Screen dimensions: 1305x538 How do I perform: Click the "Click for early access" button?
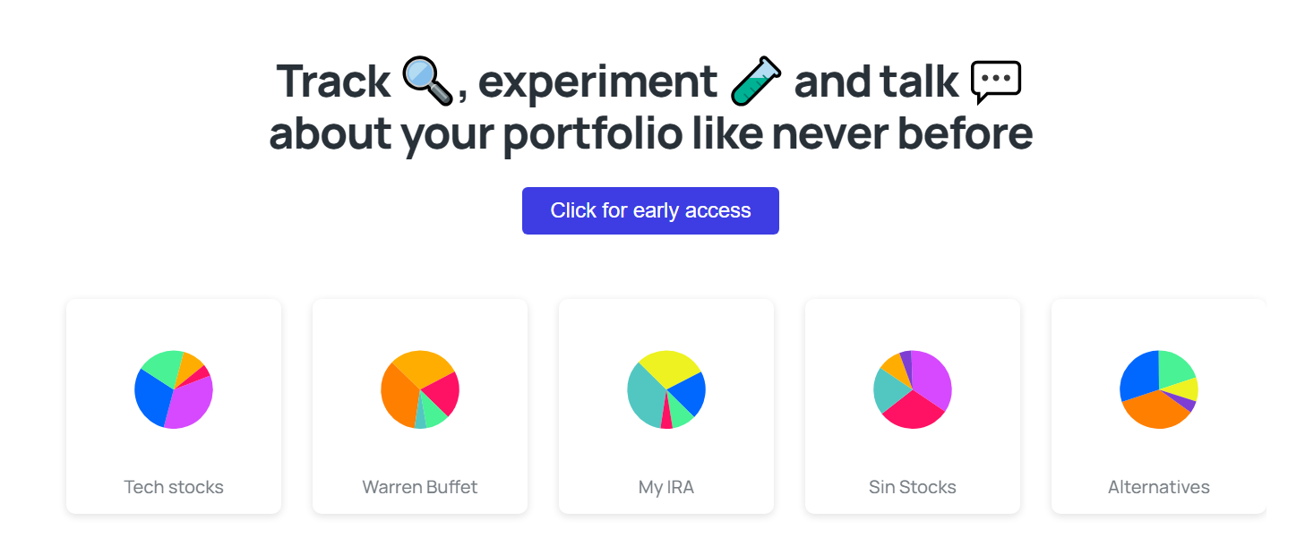650,210
